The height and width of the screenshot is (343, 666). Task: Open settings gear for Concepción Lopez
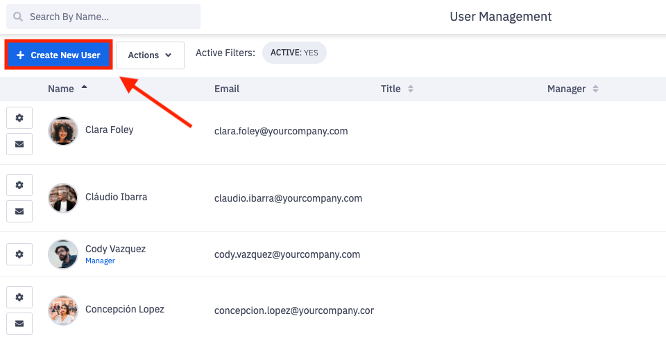click(19, 297)
